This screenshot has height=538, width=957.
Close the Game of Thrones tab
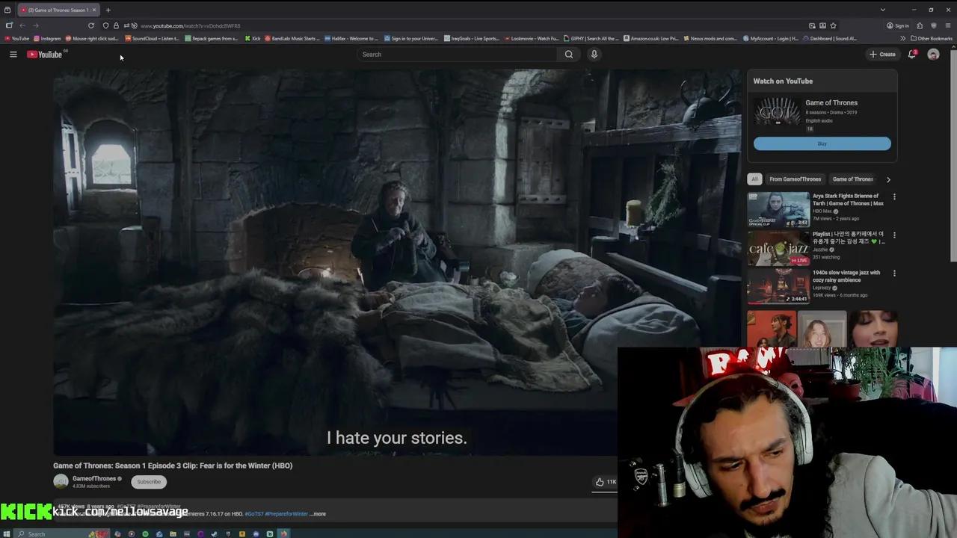point(94,10)
